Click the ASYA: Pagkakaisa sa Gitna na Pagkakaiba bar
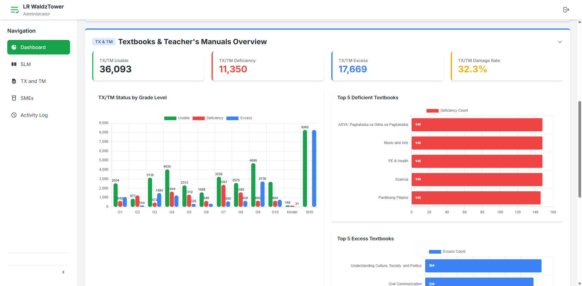The image size is (582, 286). (477, 125)
